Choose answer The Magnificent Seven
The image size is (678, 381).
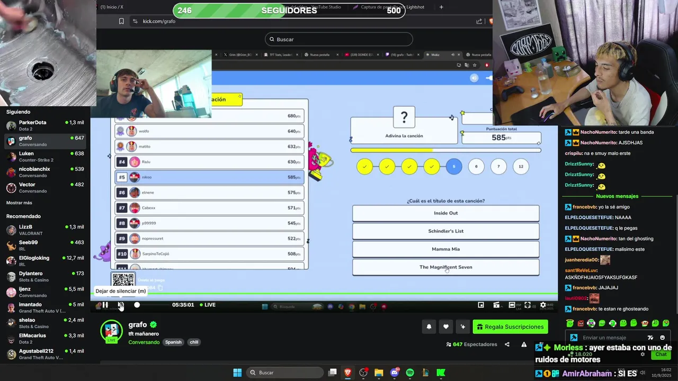pos(446,267)
